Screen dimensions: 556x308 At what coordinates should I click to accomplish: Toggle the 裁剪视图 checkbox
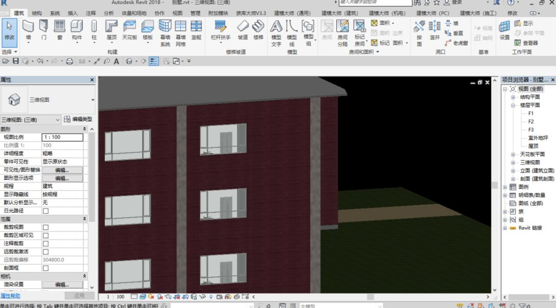tap(46, 227)
